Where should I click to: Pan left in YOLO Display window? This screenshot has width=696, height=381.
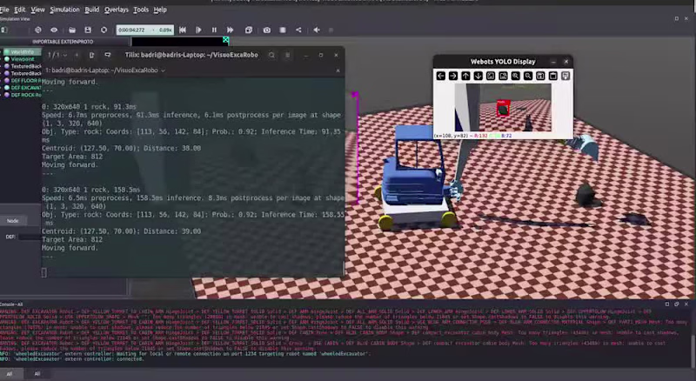[441, 76]
